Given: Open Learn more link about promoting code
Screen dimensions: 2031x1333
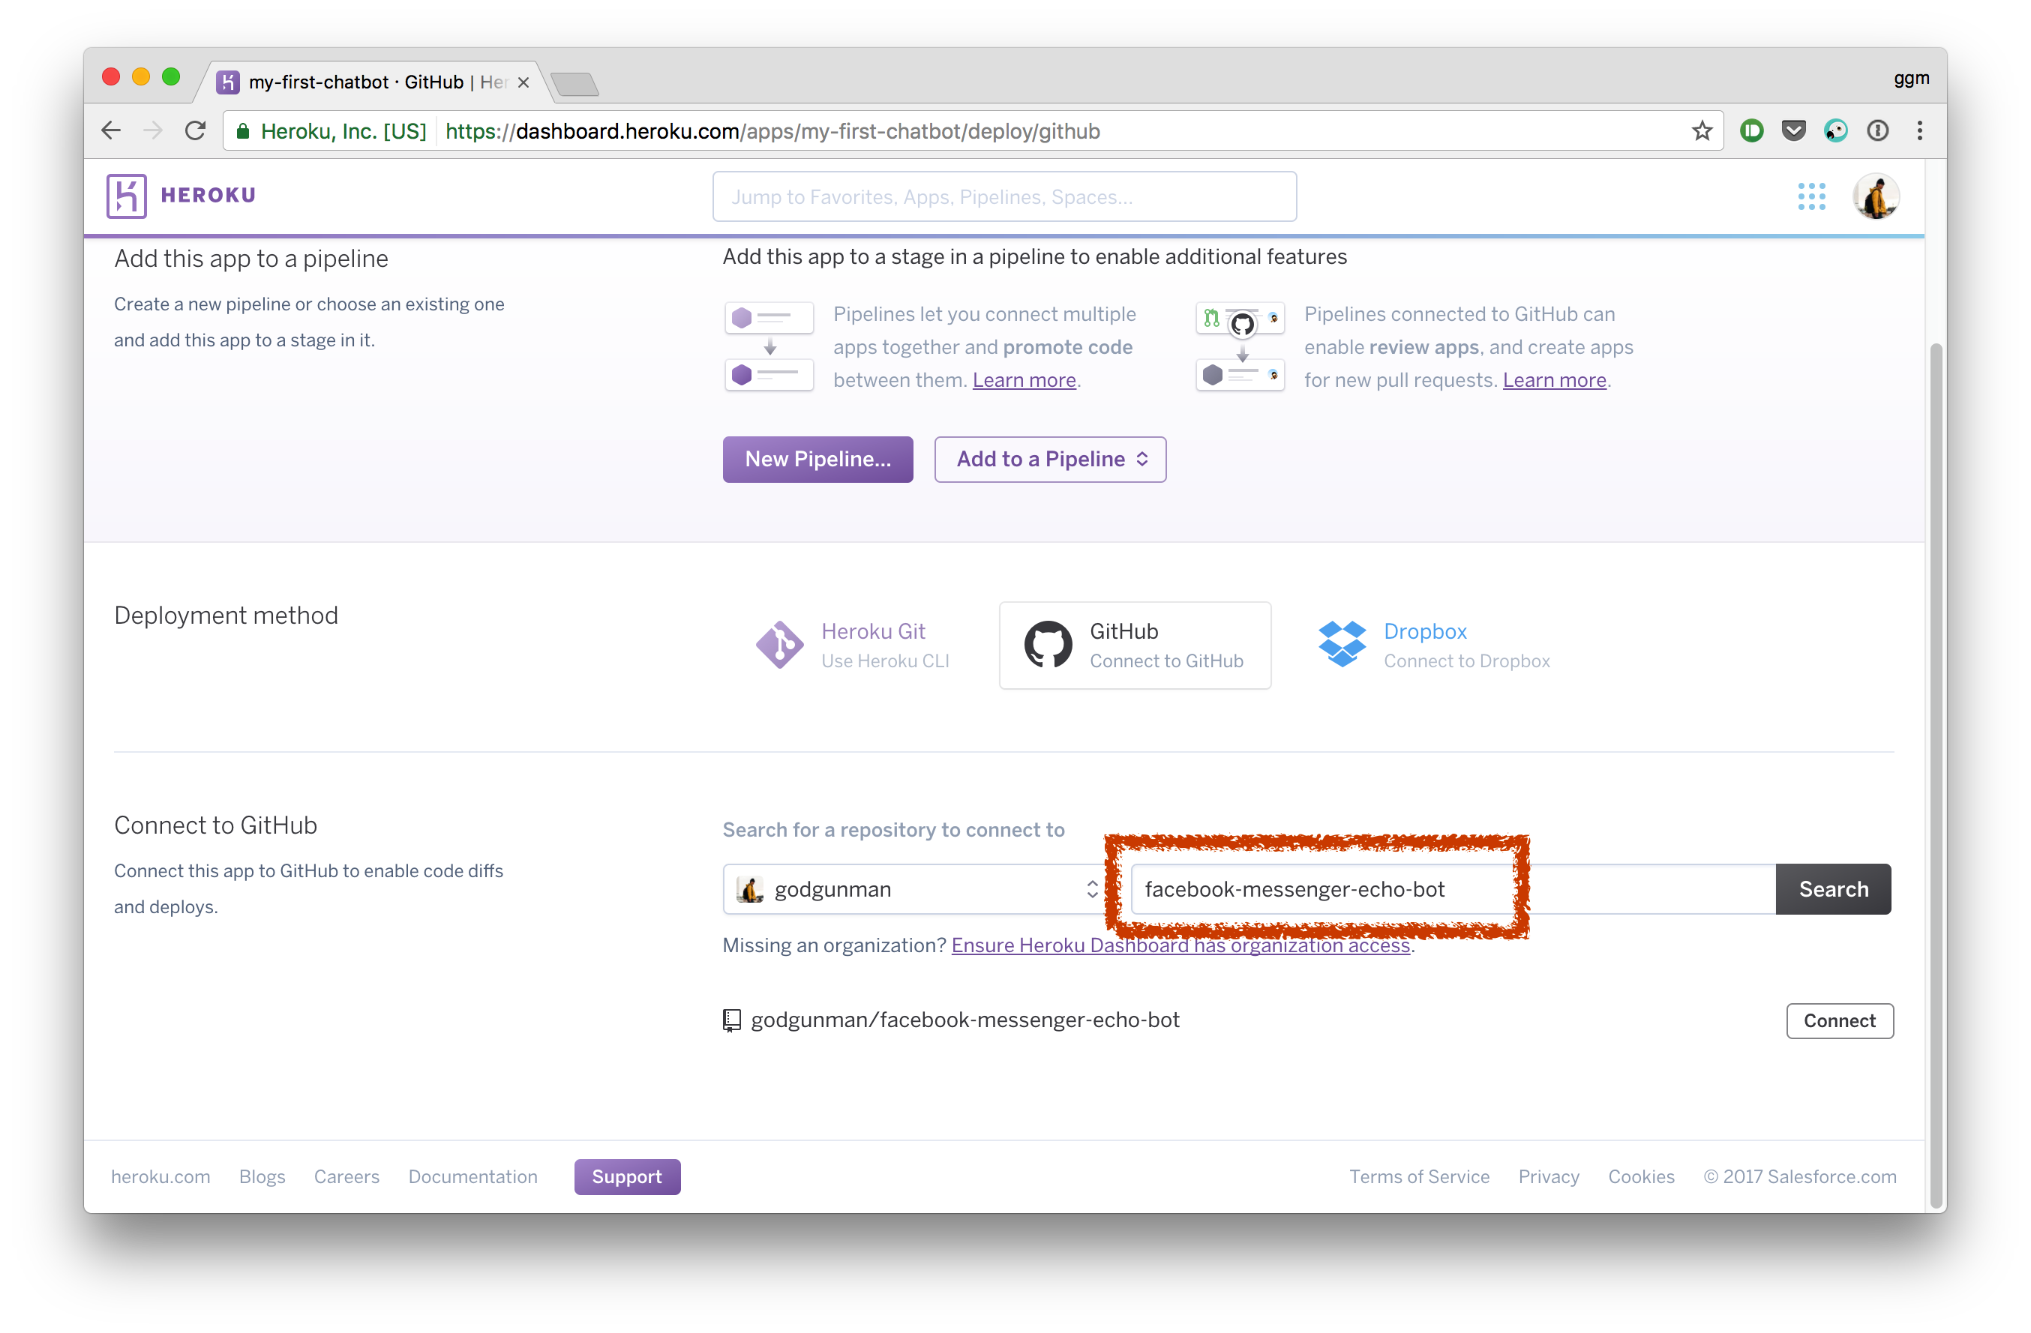Looking at the screenshot, I should (1024, 380).
